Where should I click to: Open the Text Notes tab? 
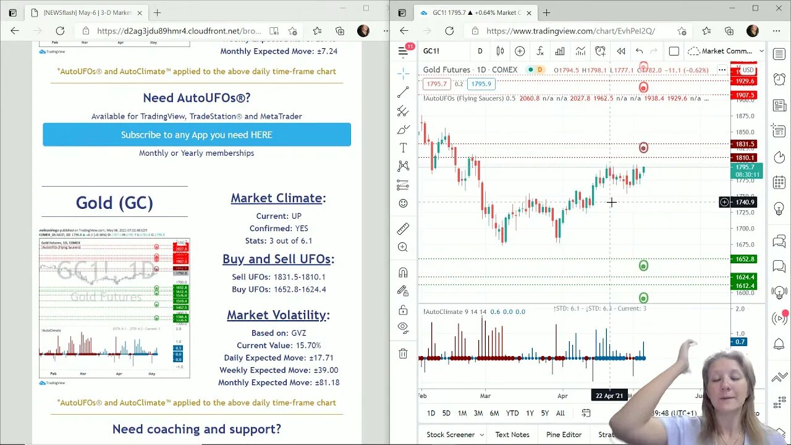(512, 434)
